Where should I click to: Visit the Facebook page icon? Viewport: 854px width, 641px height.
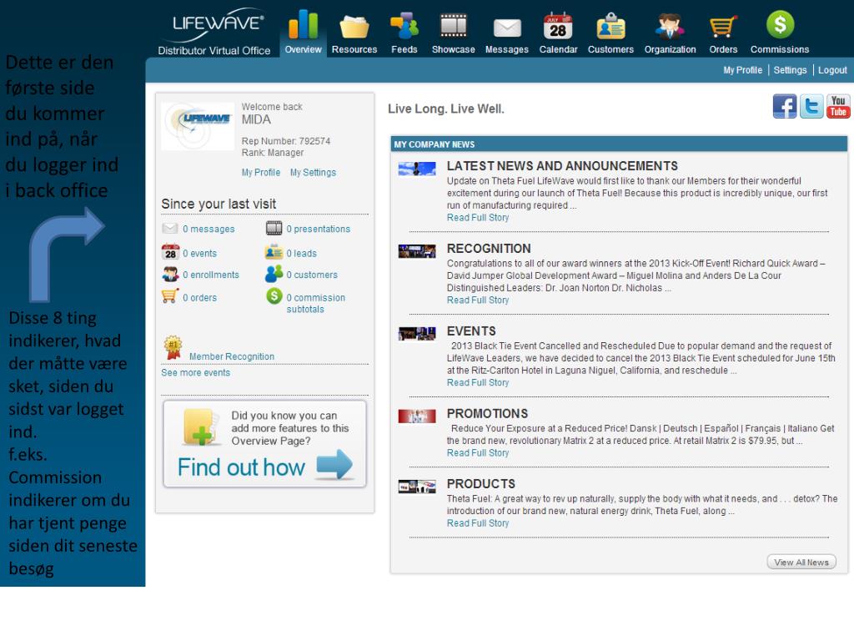pos(784,106)
